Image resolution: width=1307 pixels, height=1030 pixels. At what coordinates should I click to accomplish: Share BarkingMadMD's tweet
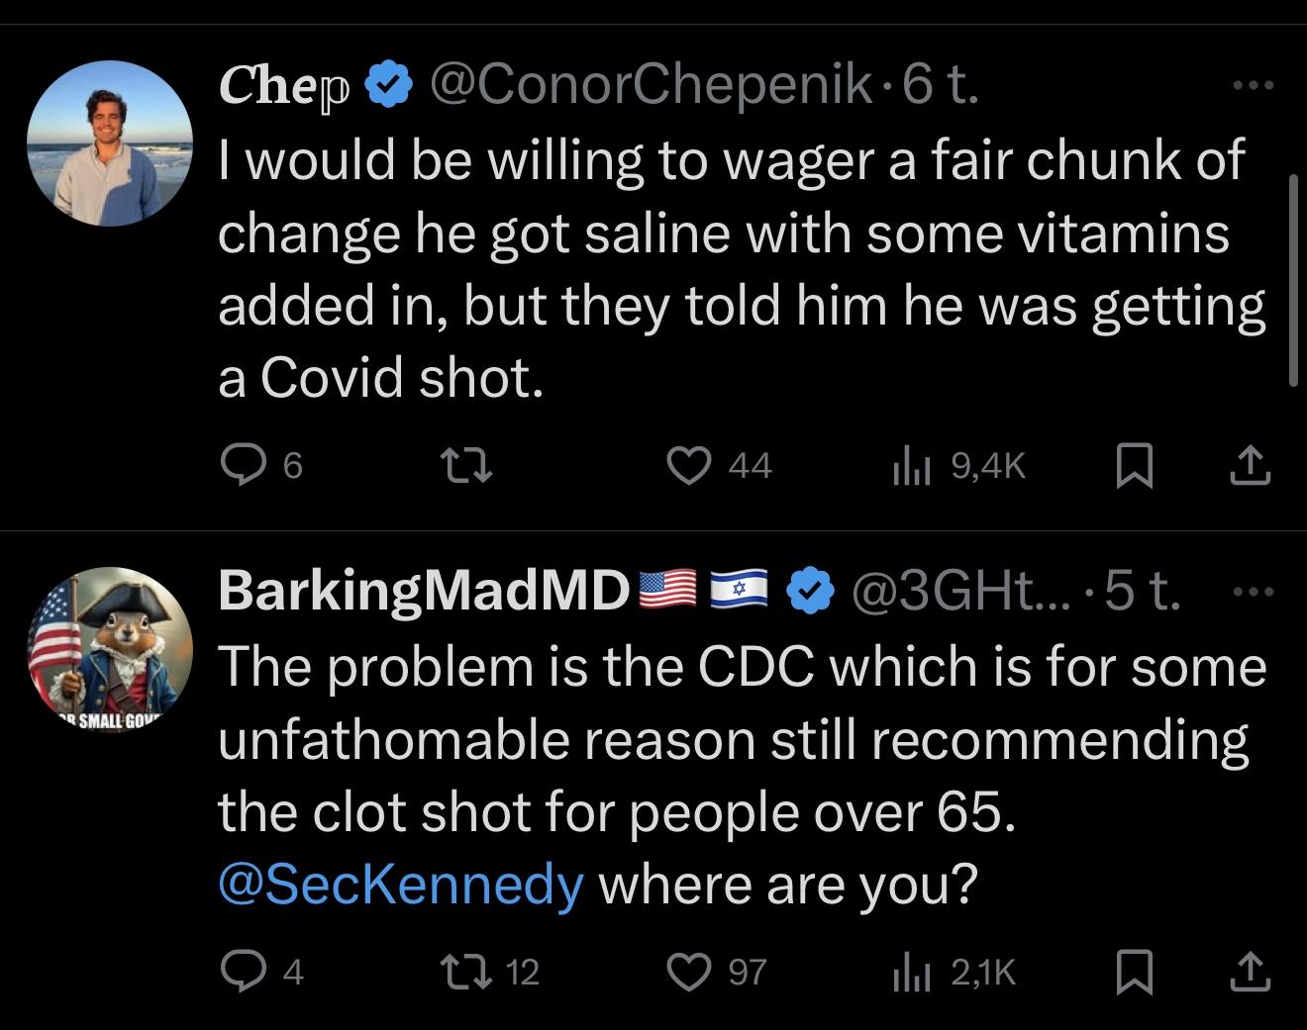tap(1250, 972)
